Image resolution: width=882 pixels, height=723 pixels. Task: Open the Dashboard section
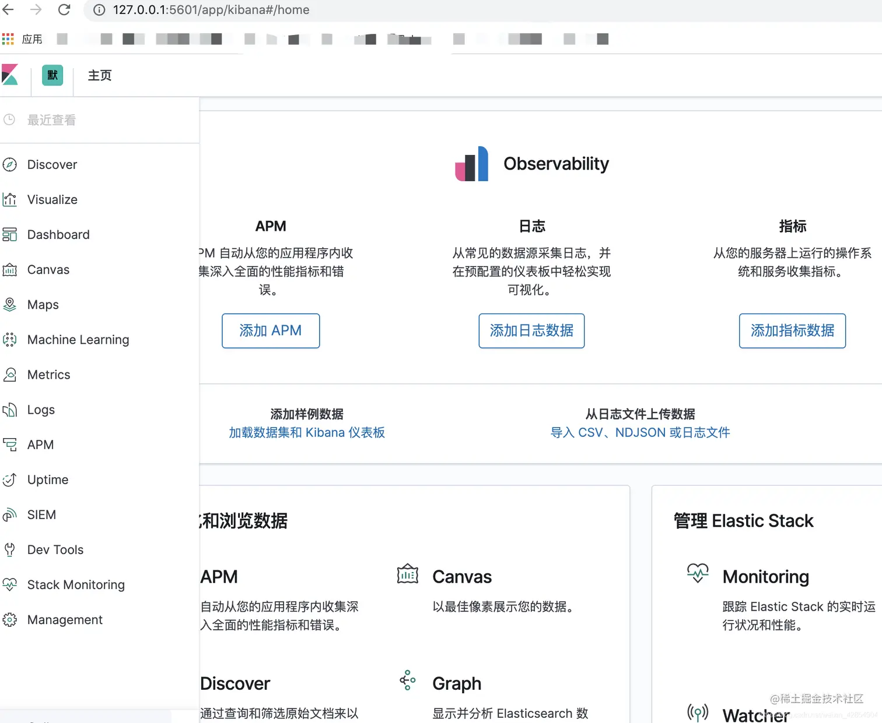click(58, 234)
